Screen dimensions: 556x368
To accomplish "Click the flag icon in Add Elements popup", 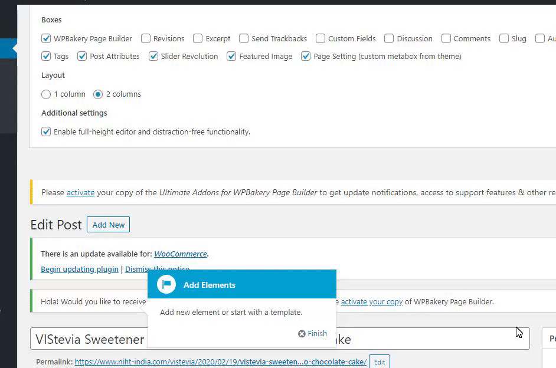I will [x=166, y=284].
